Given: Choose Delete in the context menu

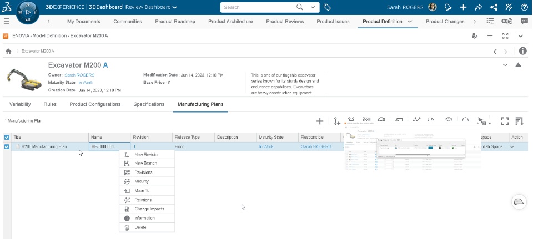Looking at the screenshot, I should [x=140, y=227].
